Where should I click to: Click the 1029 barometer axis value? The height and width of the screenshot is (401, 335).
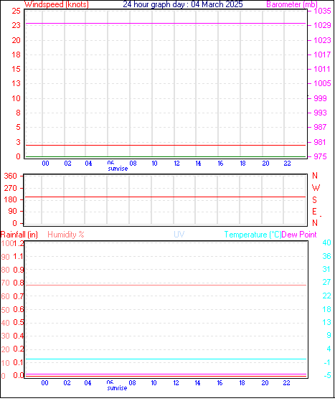tap(322, 25)
